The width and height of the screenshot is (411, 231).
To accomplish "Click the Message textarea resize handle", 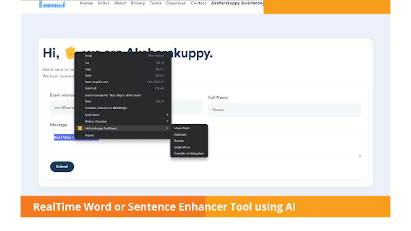I will [359, 156].
